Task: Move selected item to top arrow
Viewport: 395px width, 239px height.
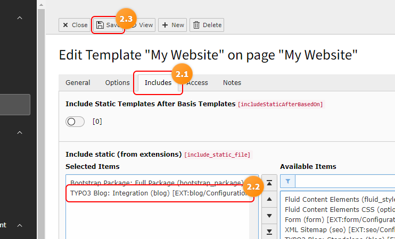Action: pos(269,183)
